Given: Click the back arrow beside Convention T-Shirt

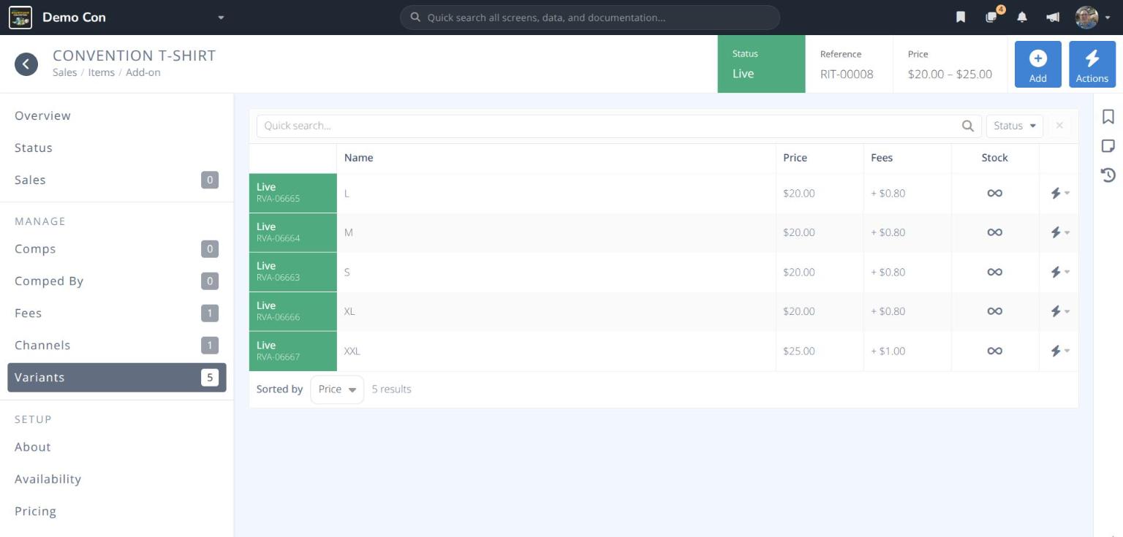Looking at the screenshot, I should click(26, 64).
